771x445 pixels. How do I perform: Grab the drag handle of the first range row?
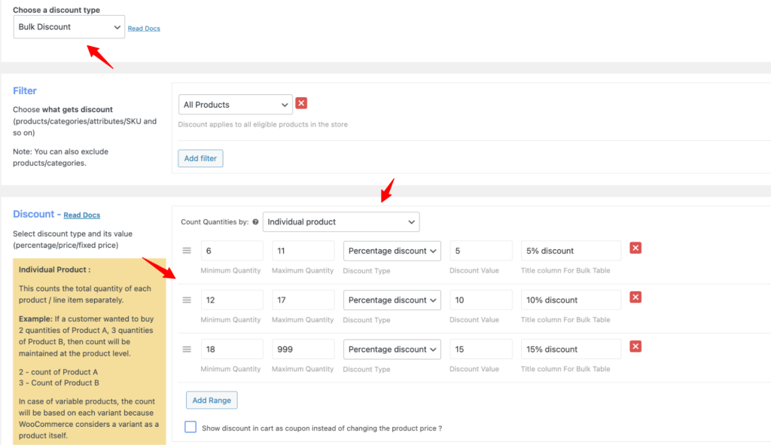pos(187,251)
